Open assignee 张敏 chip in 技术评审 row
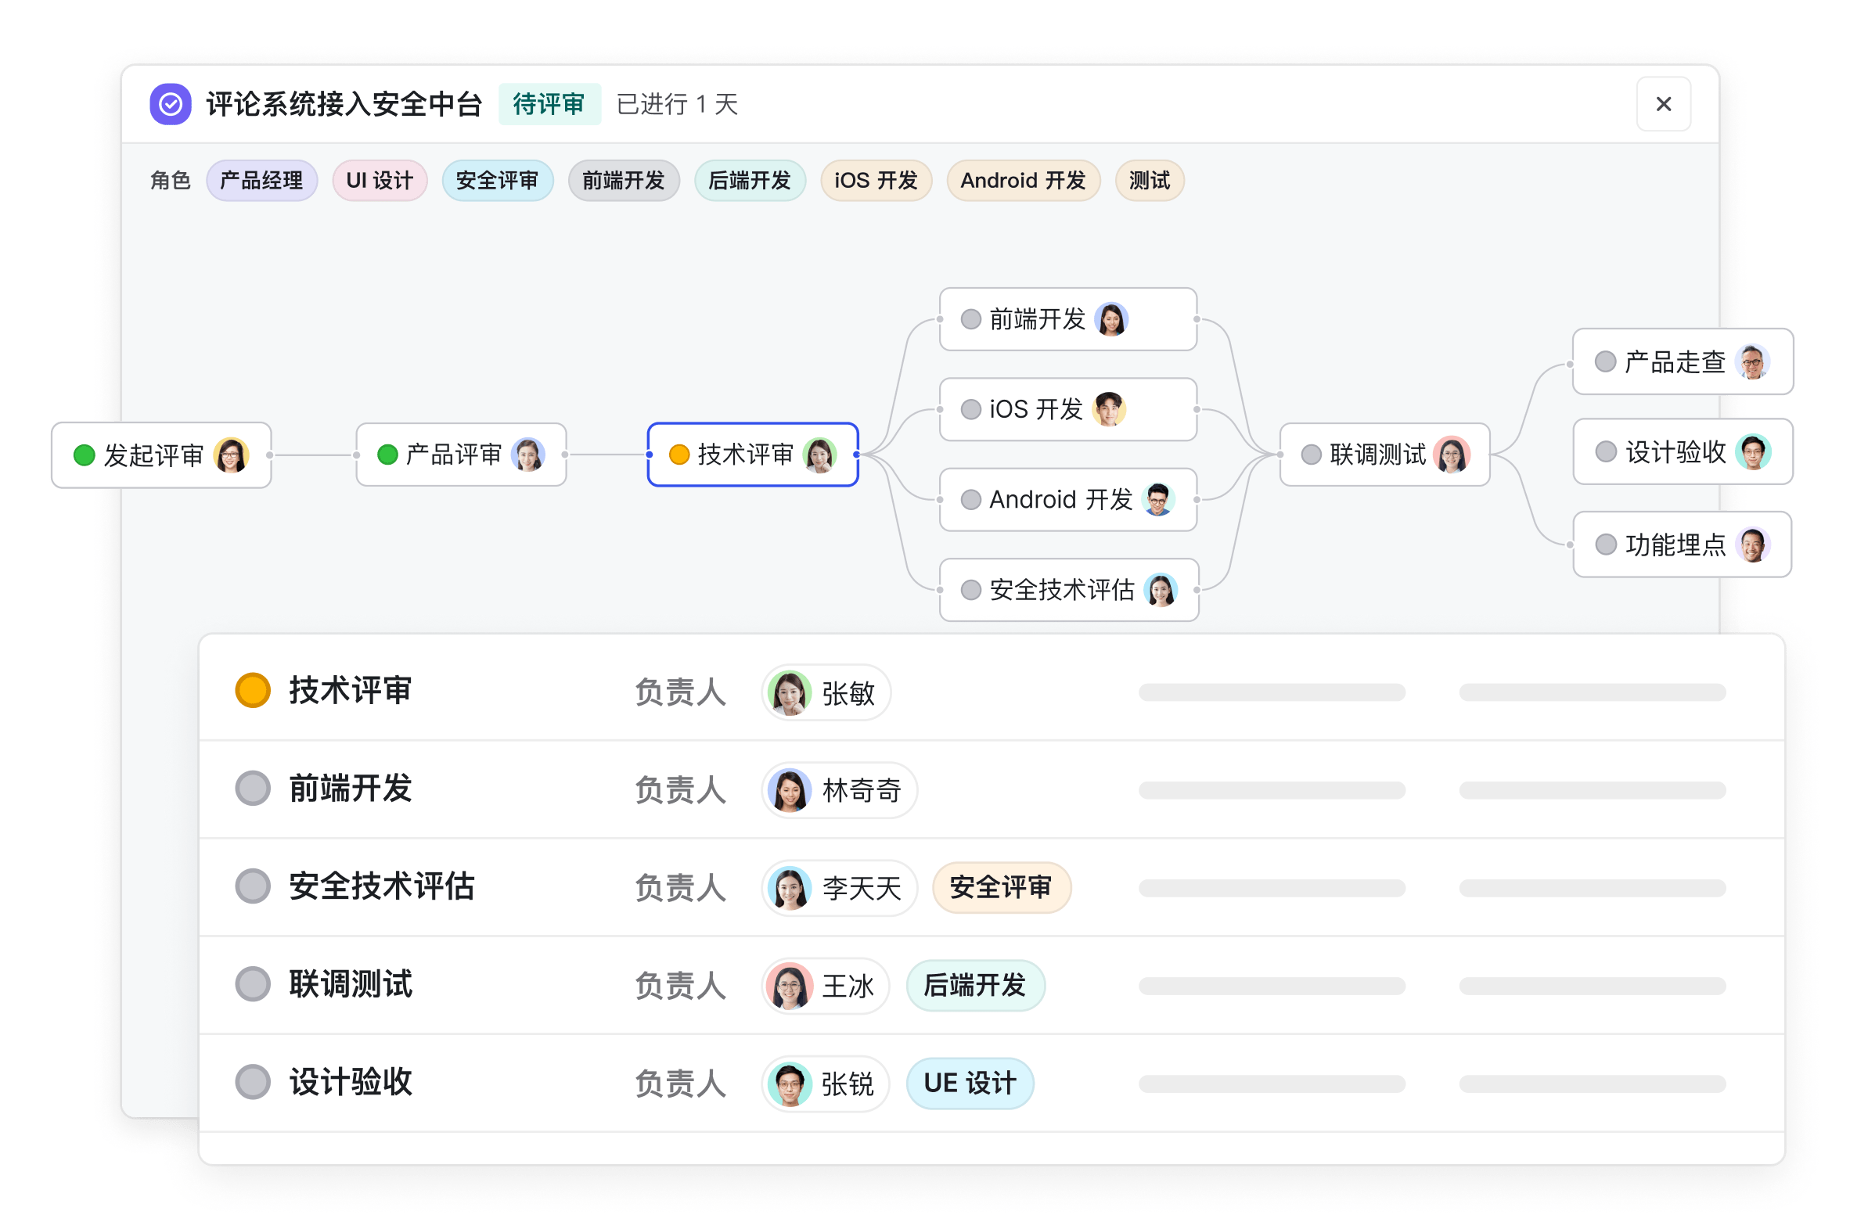 pyautogui.click(x=826, y=692)
